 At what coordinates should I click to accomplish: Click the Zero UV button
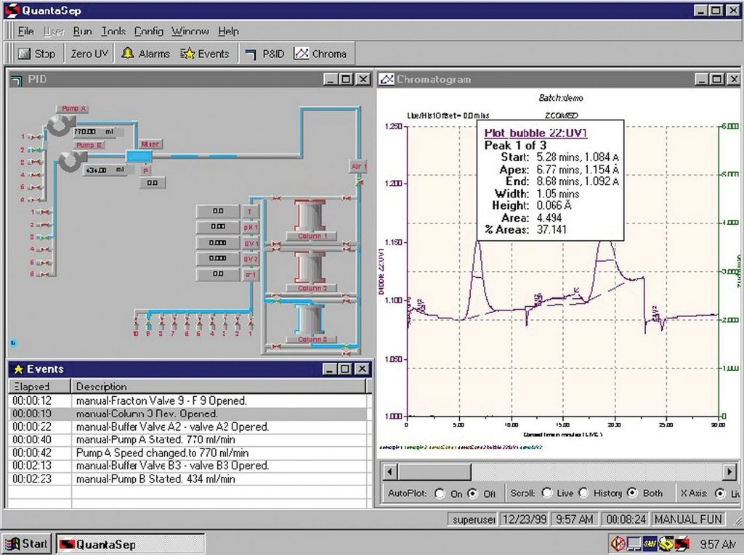pyautogui.click(x=89, y=54)
